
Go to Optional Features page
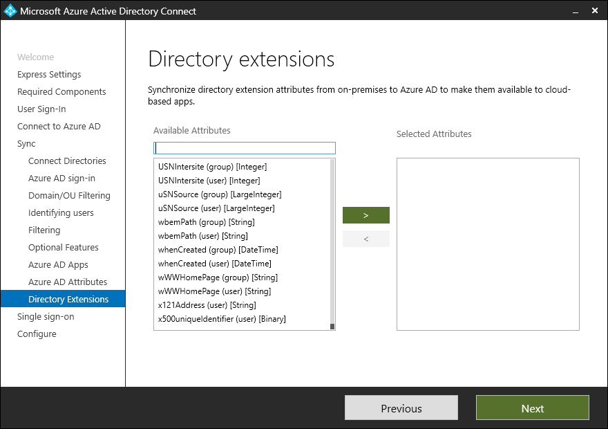(x=64, y=248)
